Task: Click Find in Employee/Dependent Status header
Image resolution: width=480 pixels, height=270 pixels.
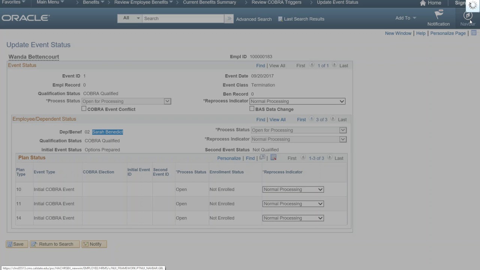Action: click(261, 120)
